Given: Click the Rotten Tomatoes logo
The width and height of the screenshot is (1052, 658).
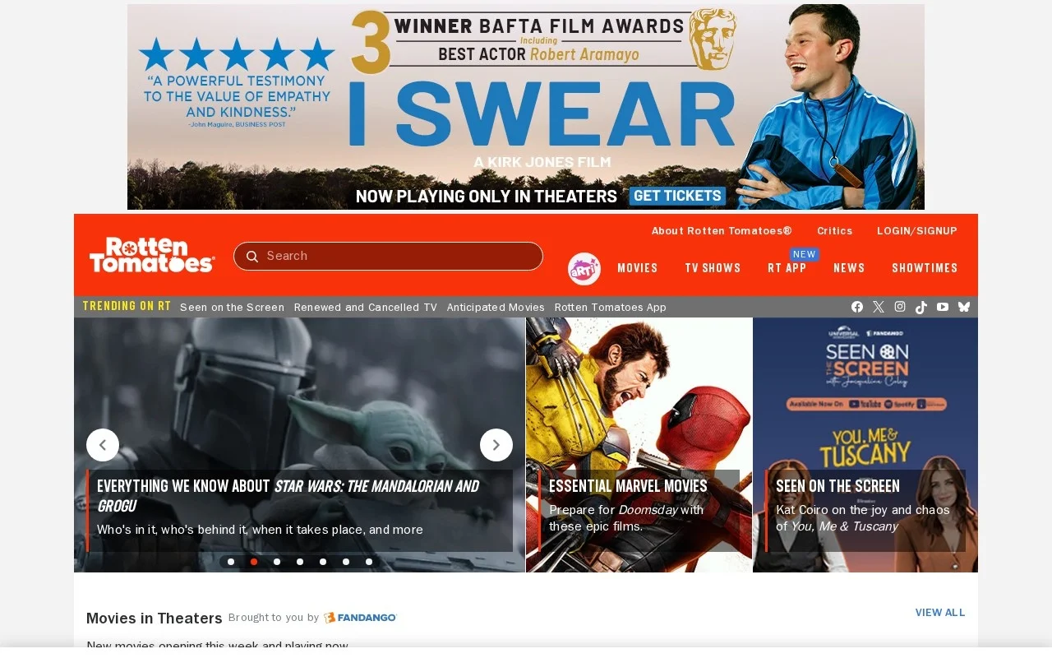Looking at the screenshot, I should (152, 255).
